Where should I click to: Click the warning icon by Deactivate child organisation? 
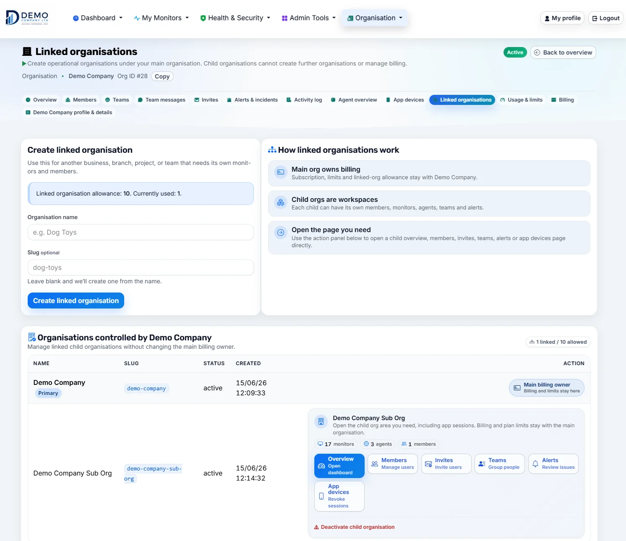(317, 527)
